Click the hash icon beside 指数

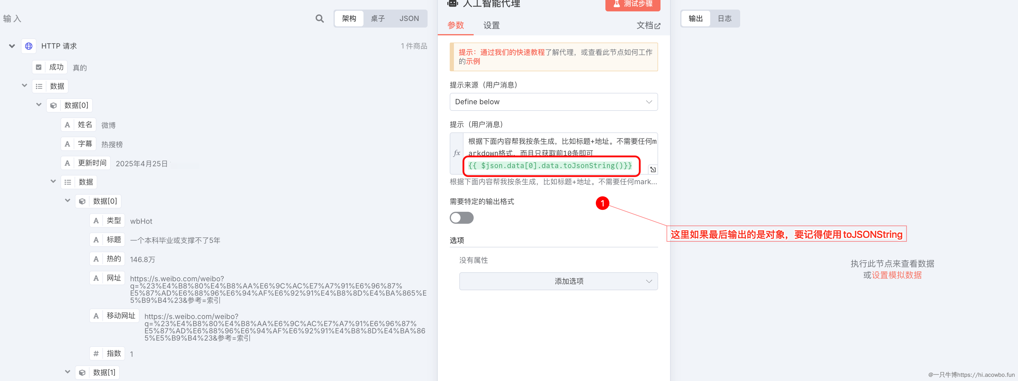(x=96, y=353)
